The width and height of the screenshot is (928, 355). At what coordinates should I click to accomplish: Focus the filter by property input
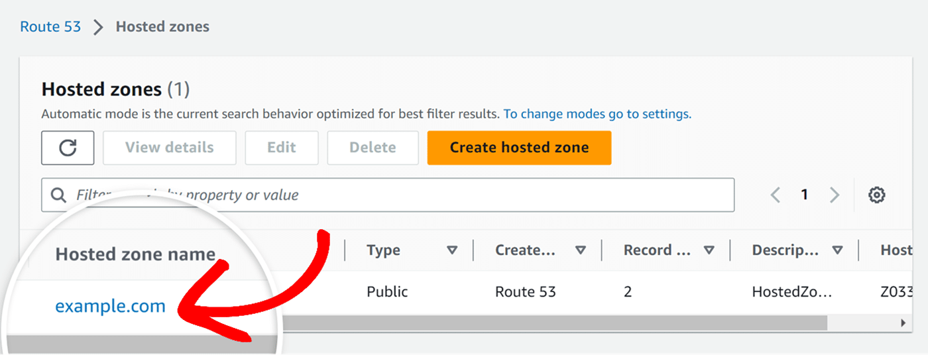click(x=388, y=195)
